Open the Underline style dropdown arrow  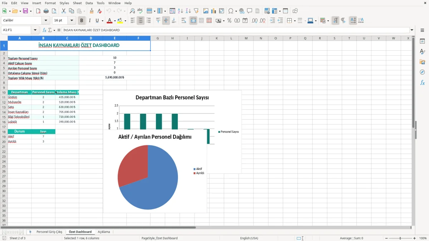(102, 21)
